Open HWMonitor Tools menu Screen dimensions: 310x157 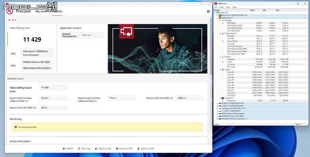click(228, 7)
